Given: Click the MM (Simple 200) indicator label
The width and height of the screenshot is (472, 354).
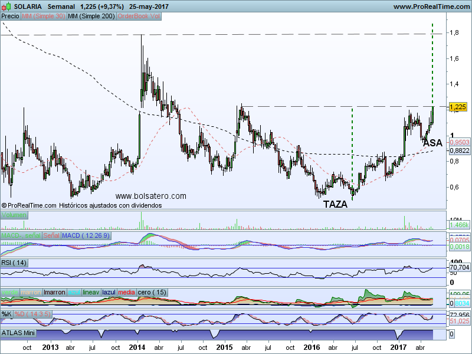Looking at the screenshot, I should click(x=91, y=17).
